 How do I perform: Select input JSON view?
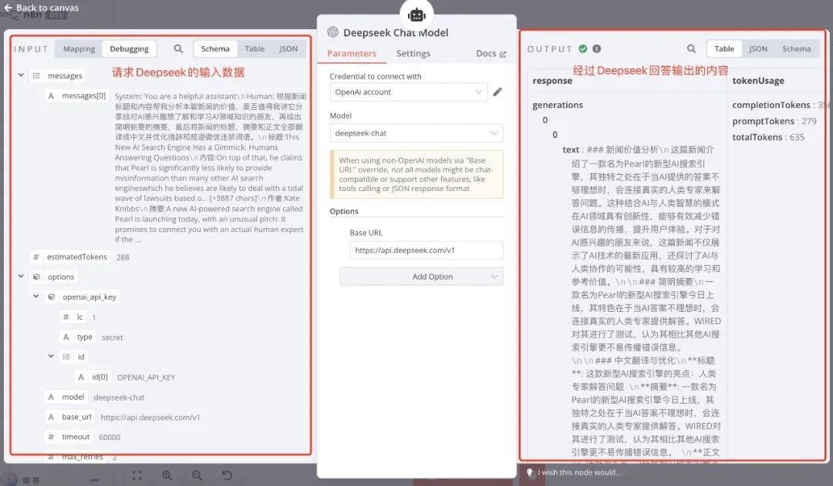click(x=288, y=49)
